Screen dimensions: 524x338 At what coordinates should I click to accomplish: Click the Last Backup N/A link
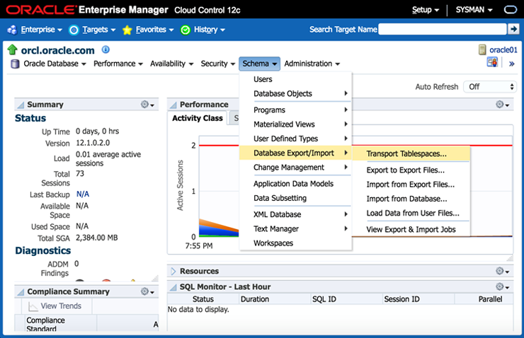[x=83, y=194]
